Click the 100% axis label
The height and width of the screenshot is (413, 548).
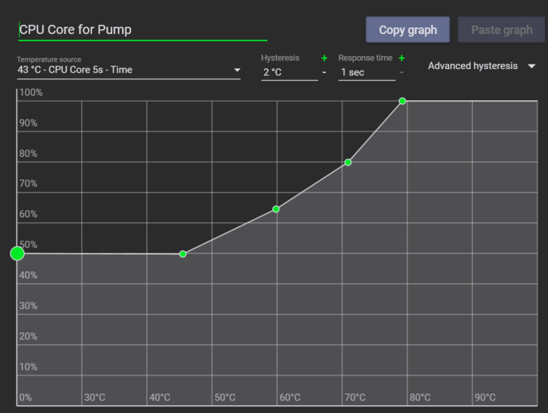[x=31, y=92]
